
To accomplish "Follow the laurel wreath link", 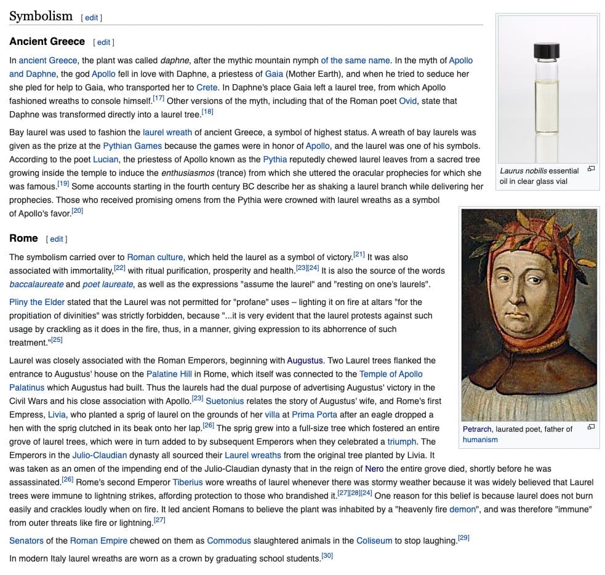I will 167,132.
